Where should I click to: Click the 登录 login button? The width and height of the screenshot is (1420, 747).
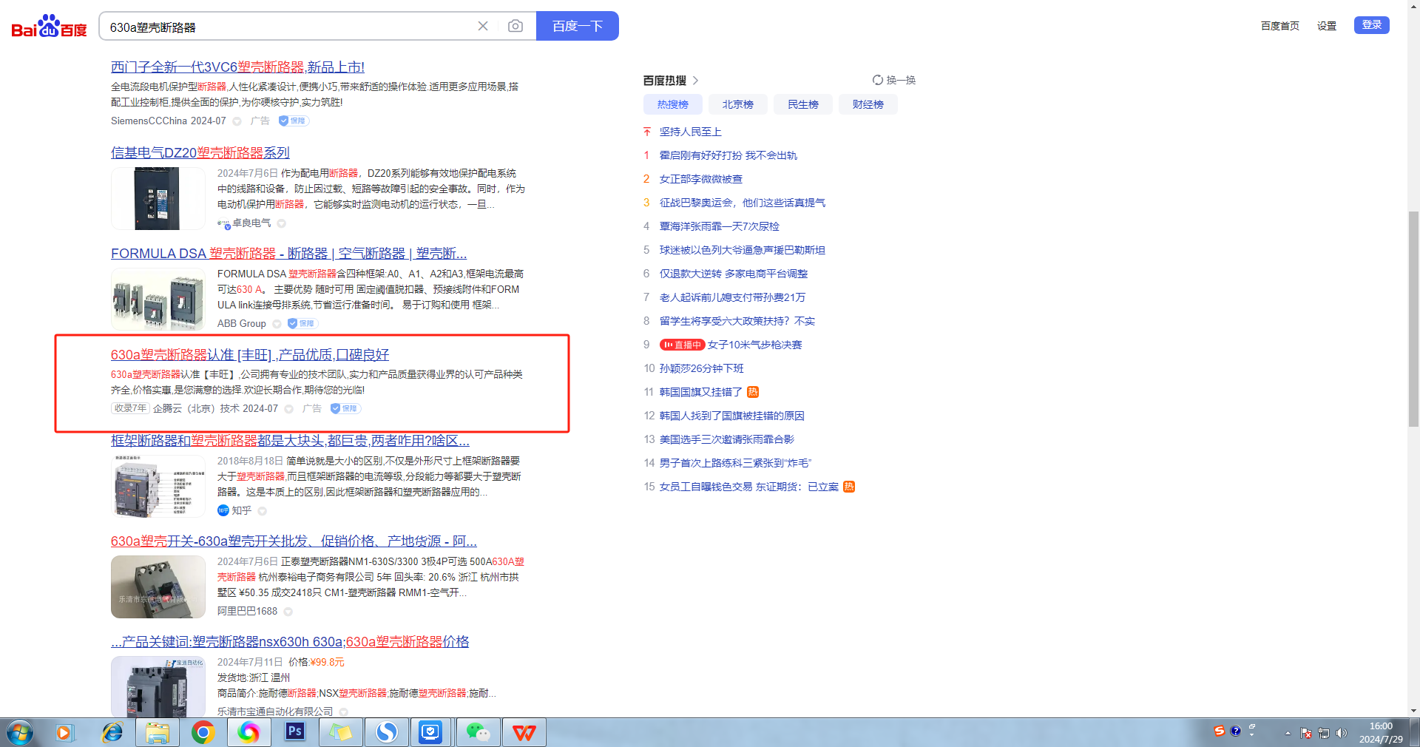pos(1371,25)
